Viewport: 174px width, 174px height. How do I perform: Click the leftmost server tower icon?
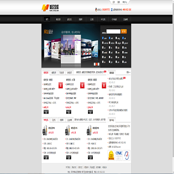tap(45, 130)
